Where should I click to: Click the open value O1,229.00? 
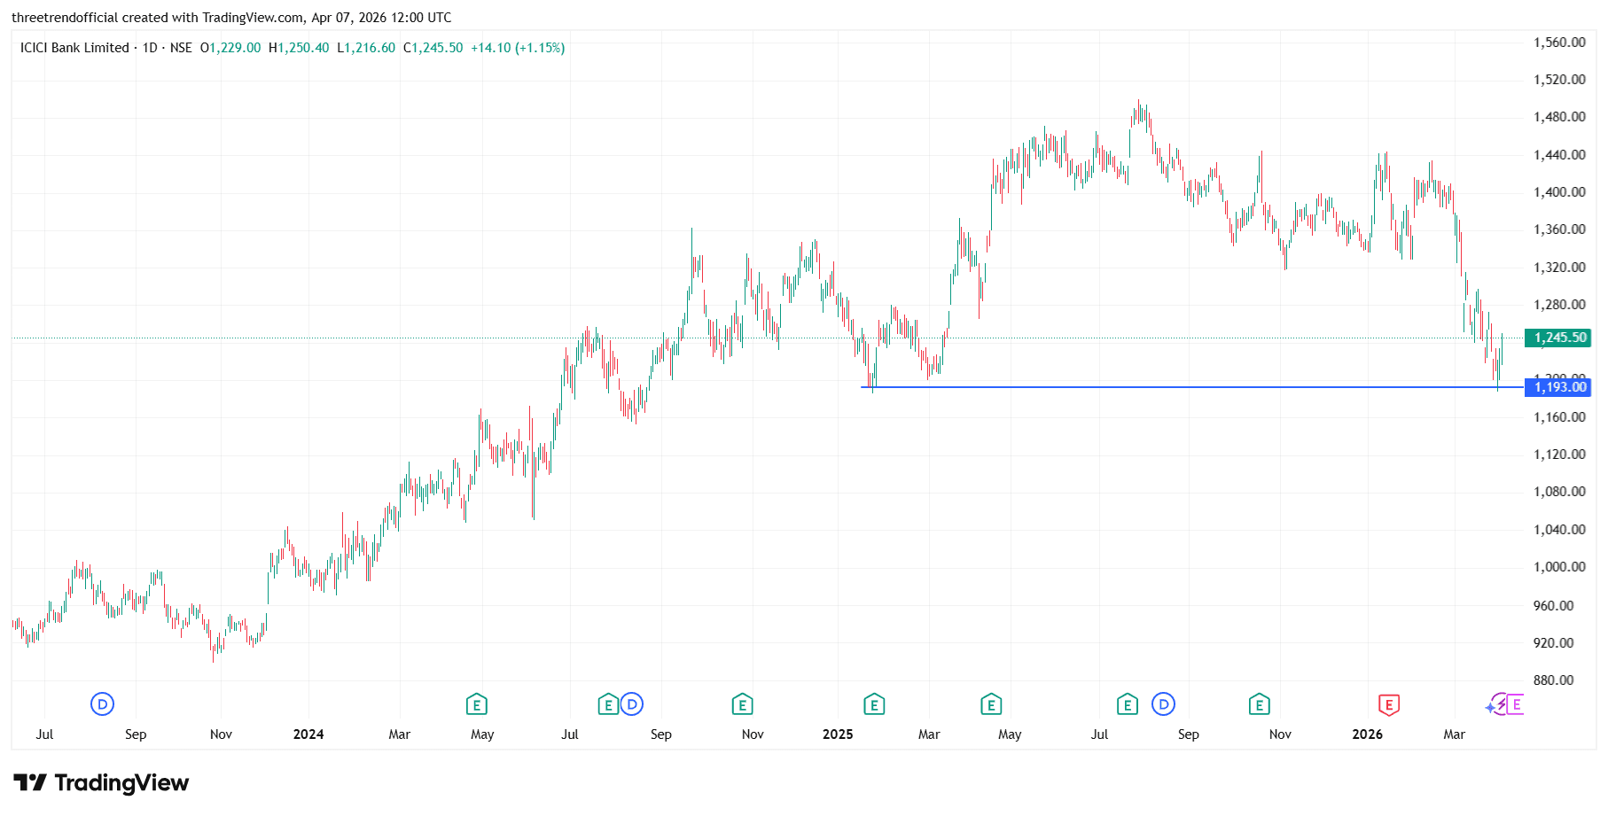(x=230, y=48)
